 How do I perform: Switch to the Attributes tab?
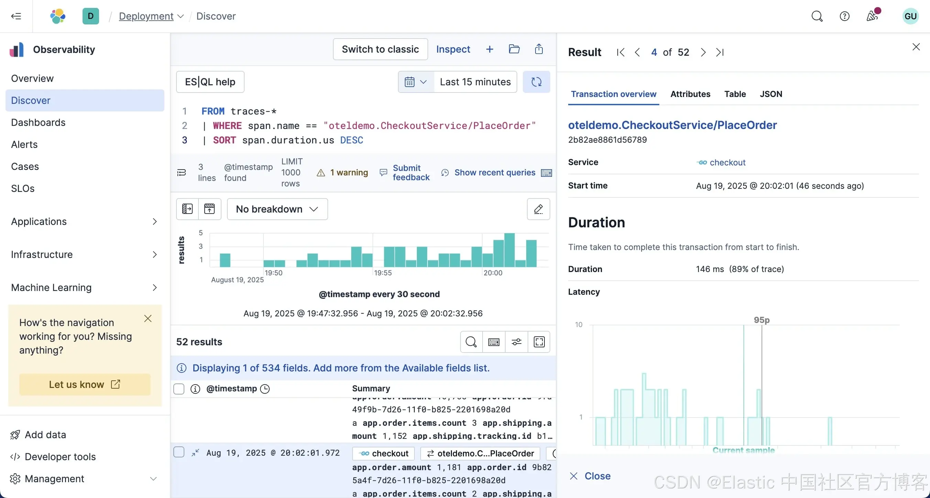click(690, 94)
